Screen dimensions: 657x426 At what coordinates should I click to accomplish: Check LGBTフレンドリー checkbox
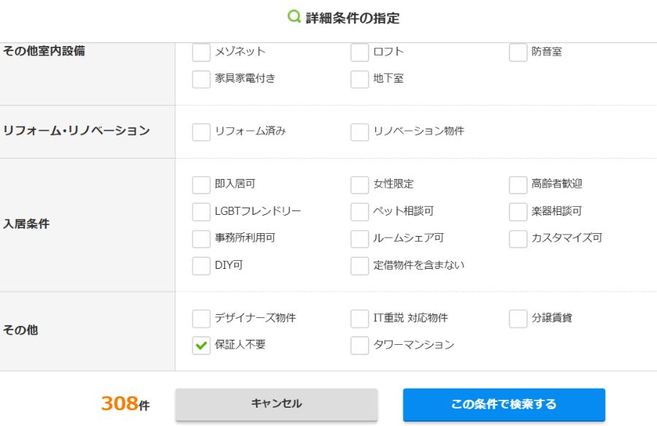coord(201,212)
